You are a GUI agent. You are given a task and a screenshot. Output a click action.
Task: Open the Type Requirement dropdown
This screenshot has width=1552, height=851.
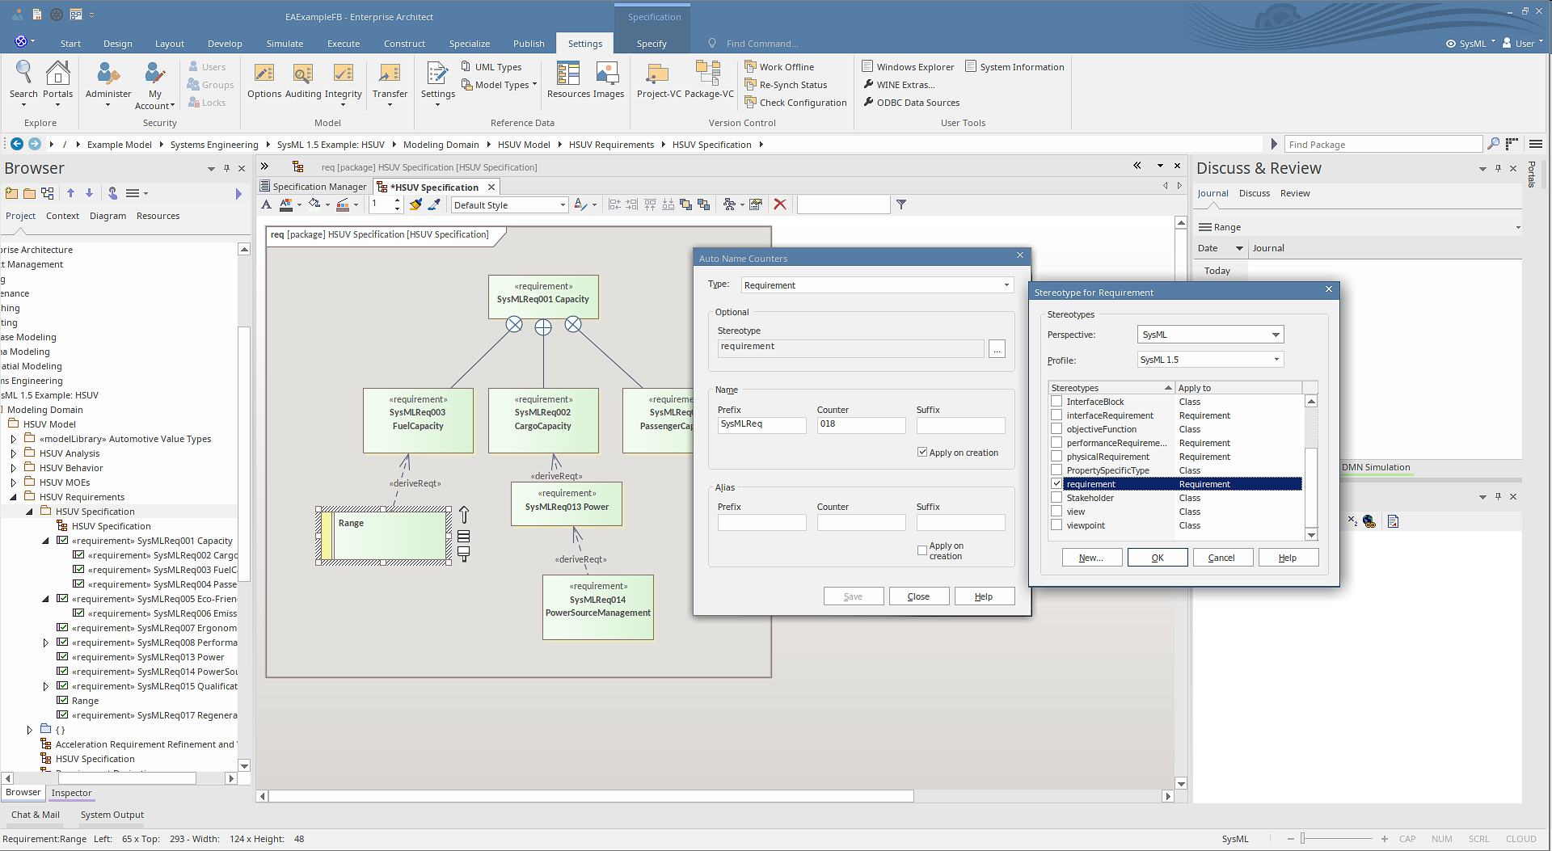(1006, 285)
